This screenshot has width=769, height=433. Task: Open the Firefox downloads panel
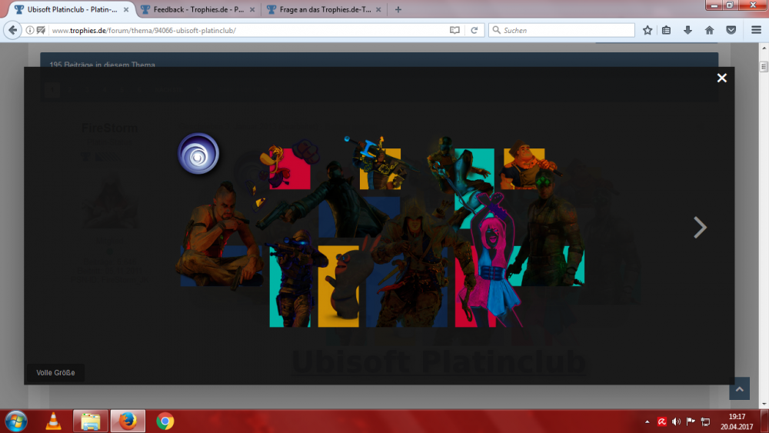(x=687, y=30)
